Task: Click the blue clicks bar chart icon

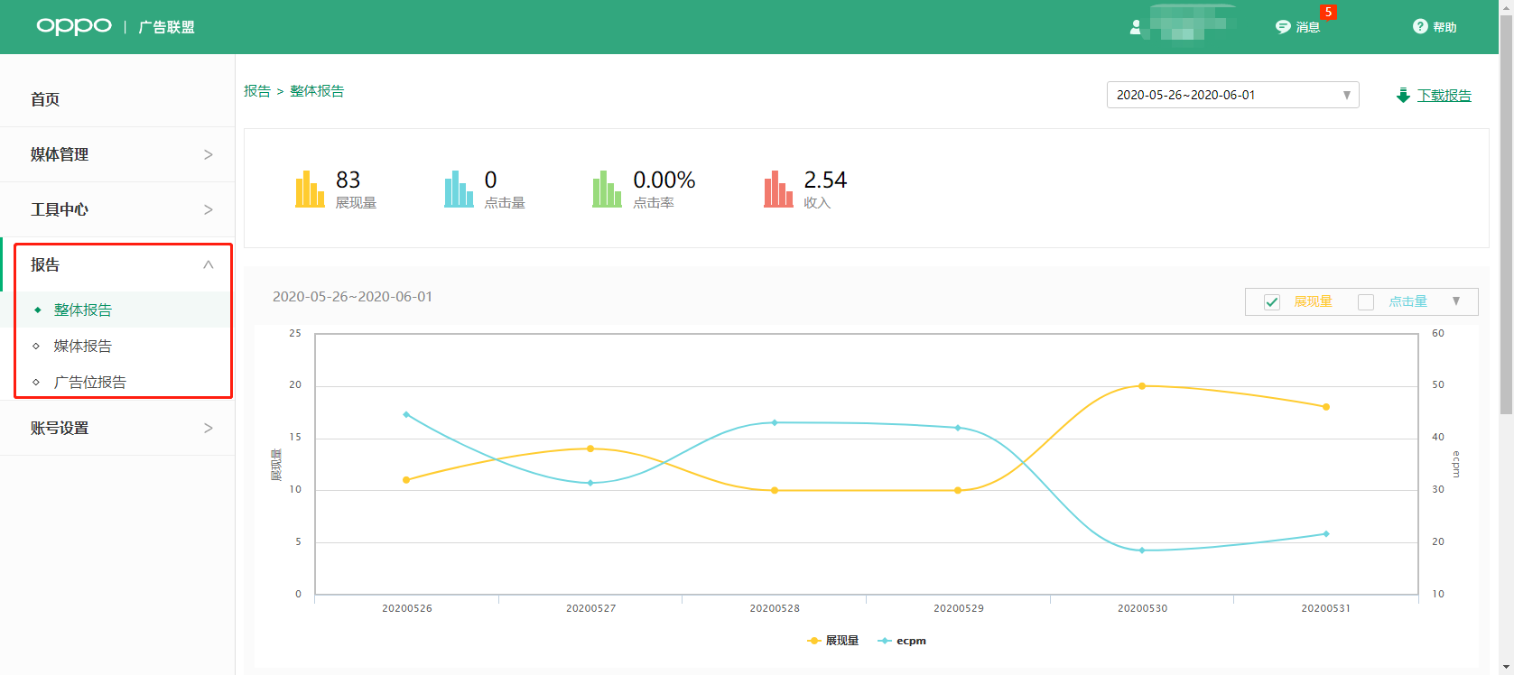Action: 459,190
